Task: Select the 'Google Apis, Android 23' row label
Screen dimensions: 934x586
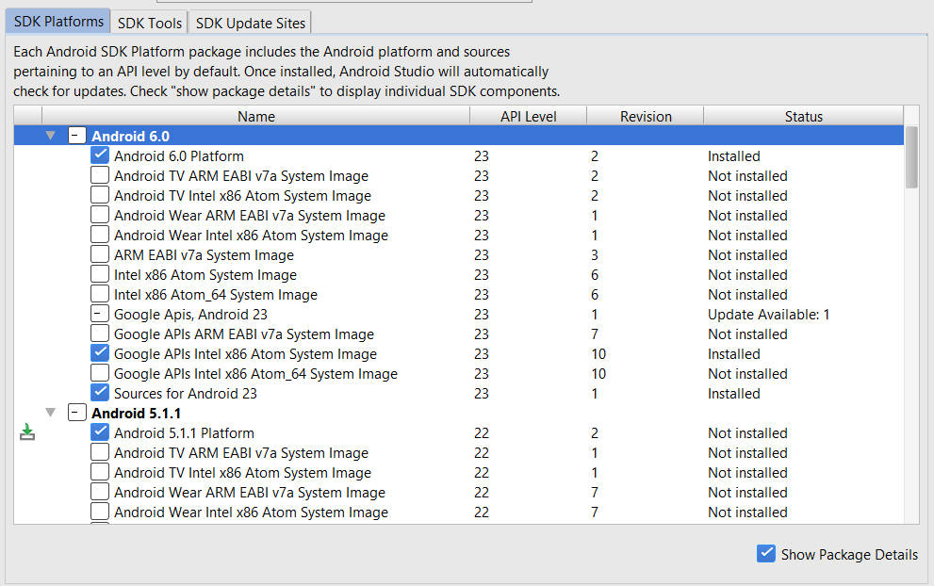Action: coord(190,315)
